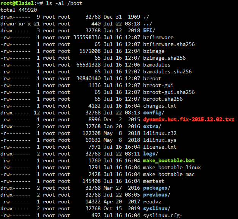Select the 'ldlinux.c32' file name
238x219 pixels.
coord(160,133)
